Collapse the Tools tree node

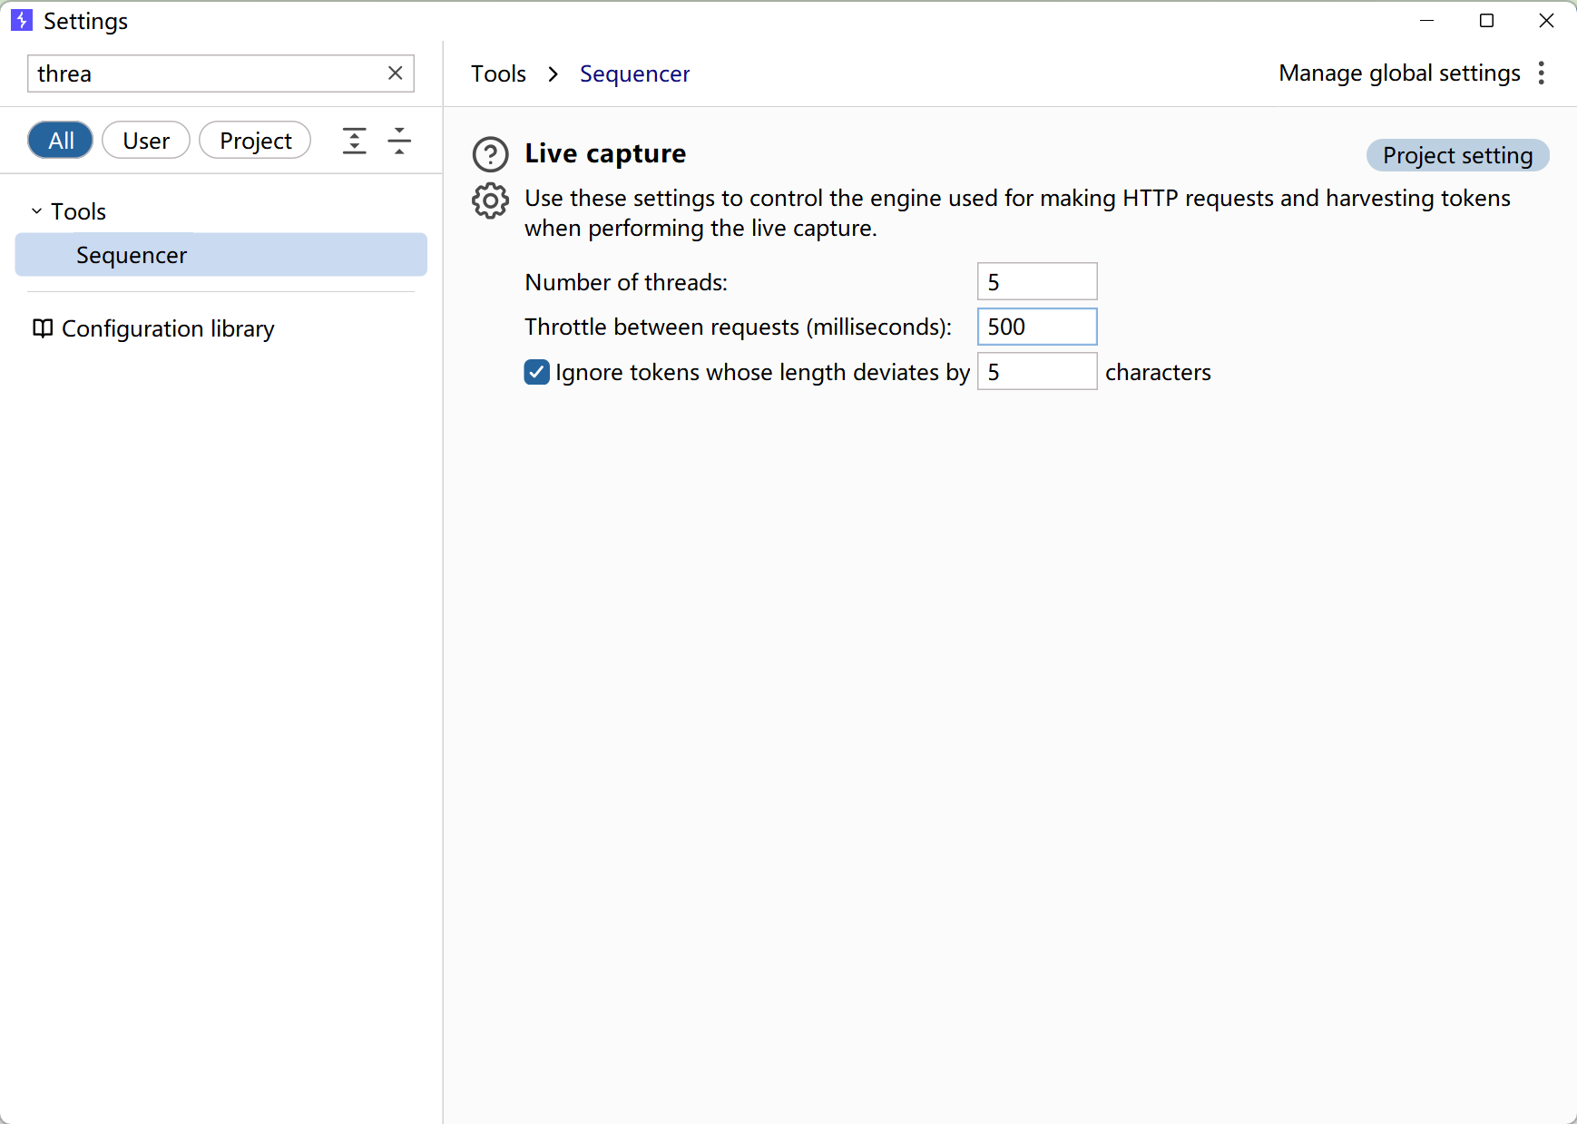click(37, 211)
